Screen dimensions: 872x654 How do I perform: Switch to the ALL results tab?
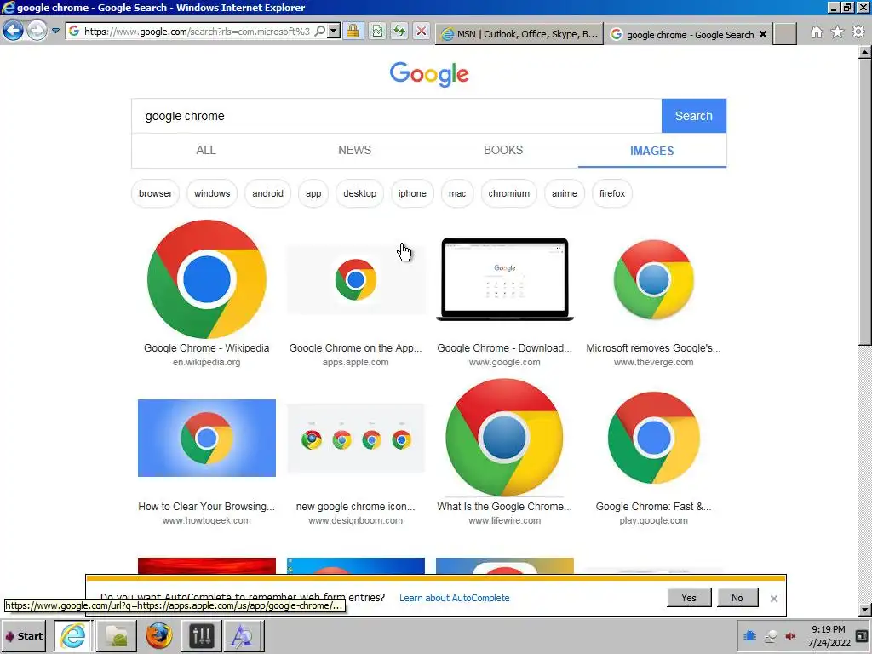point(206,150)
